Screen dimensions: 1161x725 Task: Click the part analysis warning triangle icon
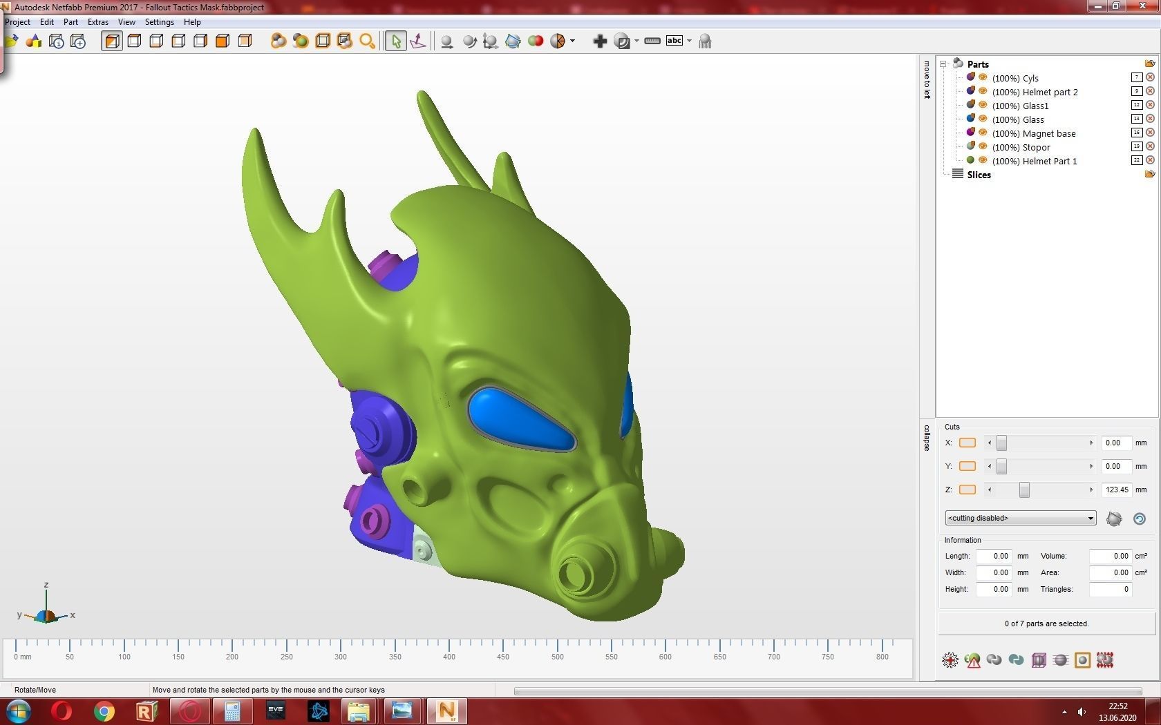coord(972,660)
